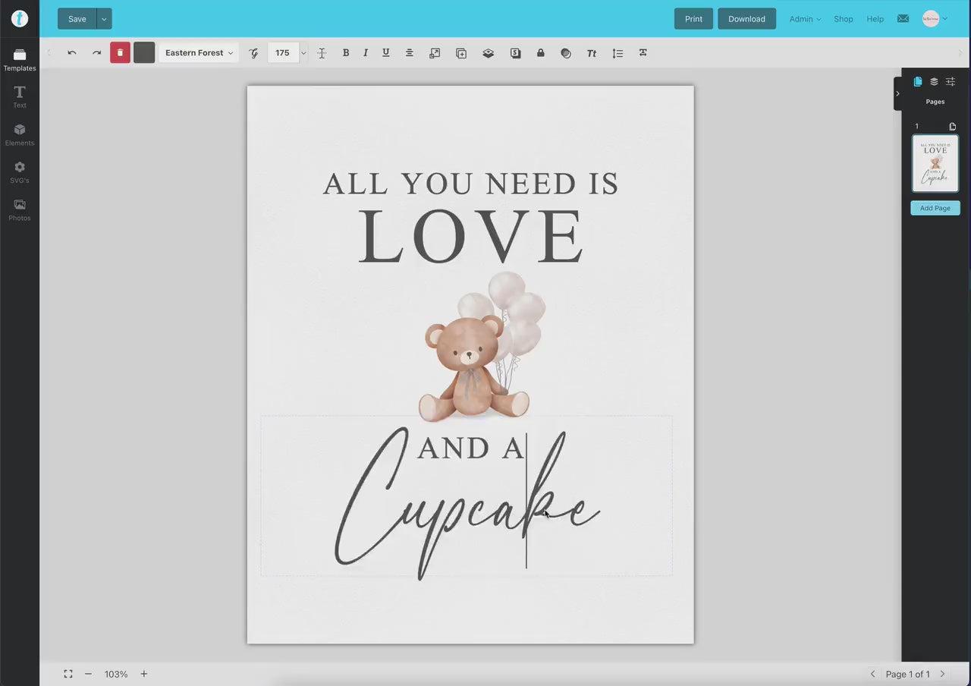Open the text color swatch
Image resolution: width=971 pixels, height=686 pixels.
pyautogui.click(x=144, y=53)
